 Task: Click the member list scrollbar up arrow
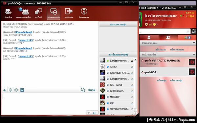pyautogui.click(x=135, y=59)
